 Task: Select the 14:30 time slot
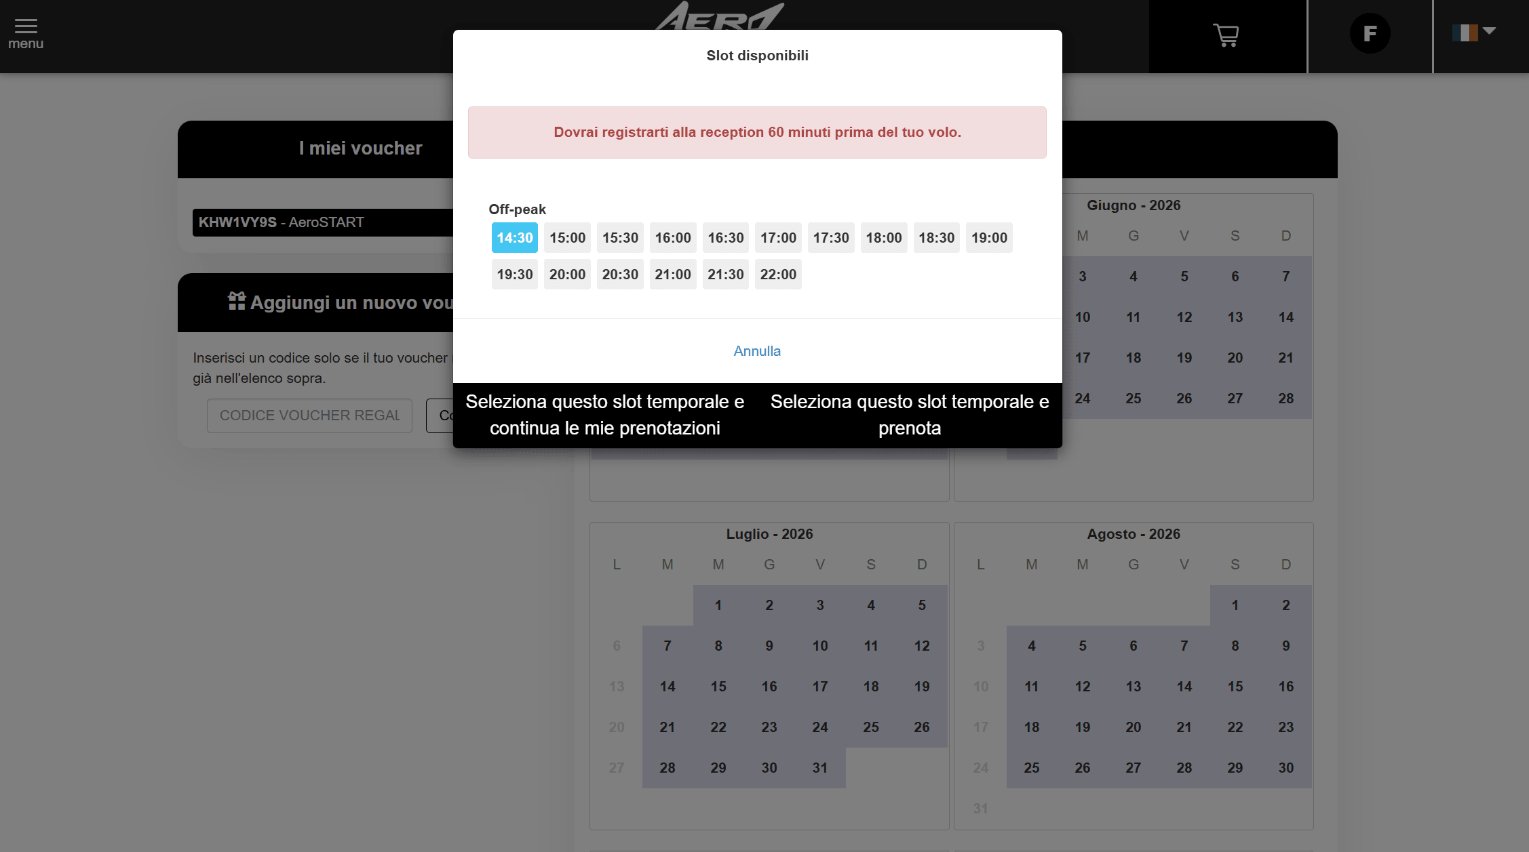click(515, 238)
